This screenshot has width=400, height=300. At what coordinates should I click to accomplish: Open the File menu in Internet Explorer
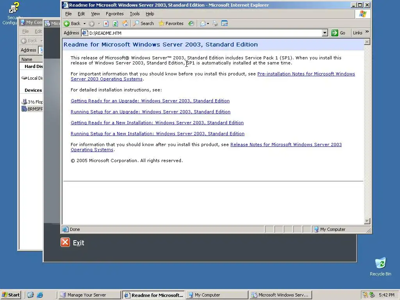click(x=68, y=14)
